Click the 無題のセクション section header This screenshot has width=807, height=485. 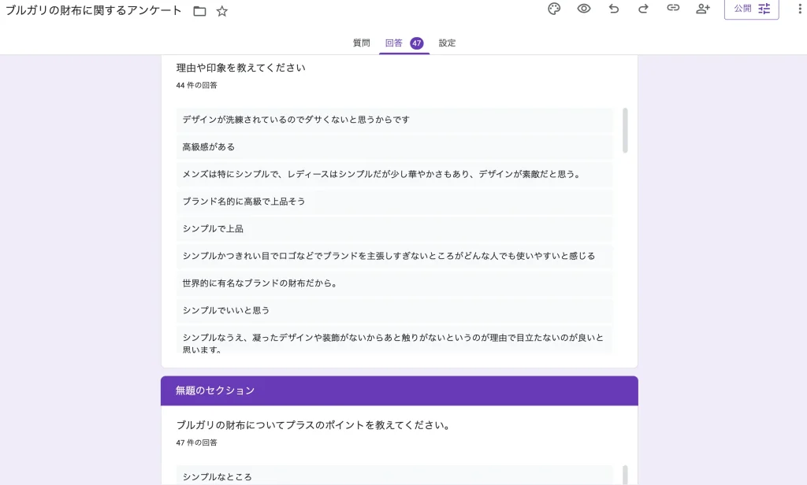click(400, 391)
